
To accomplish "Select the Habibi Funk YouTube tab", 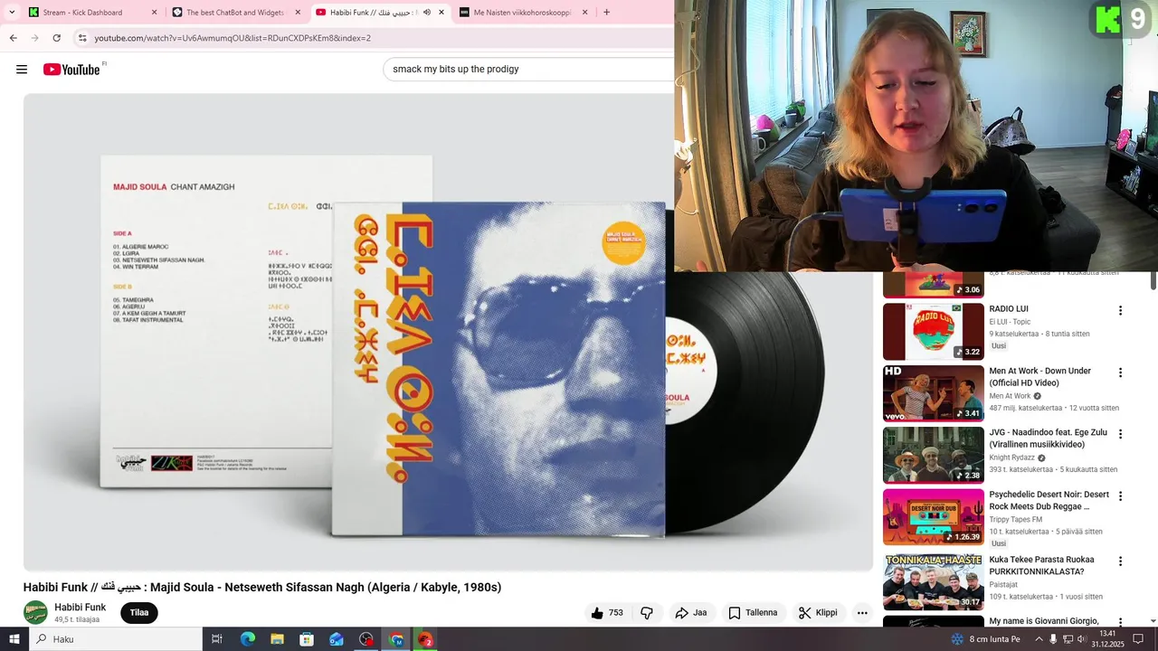I will point(380,13).
